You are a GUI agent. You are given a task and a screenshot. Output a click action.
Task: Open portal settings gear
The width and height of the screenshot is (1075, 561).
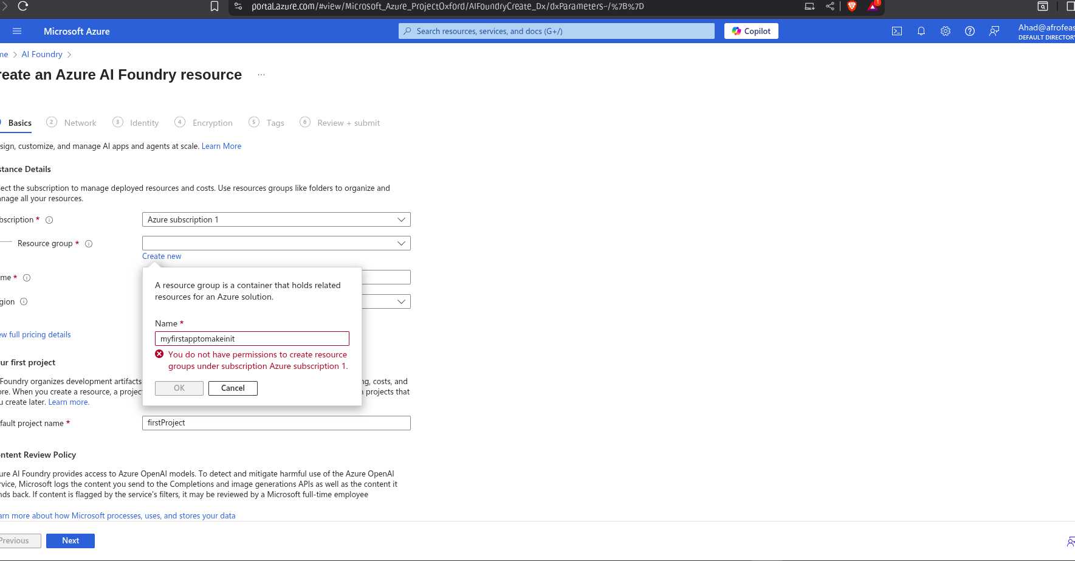click(x=946, y=31)
